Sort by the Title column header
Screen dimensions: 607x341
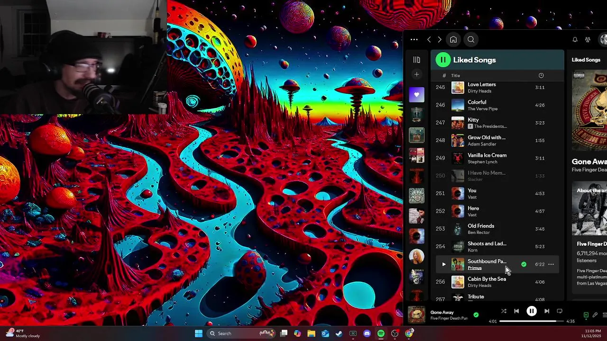(455, 75)
